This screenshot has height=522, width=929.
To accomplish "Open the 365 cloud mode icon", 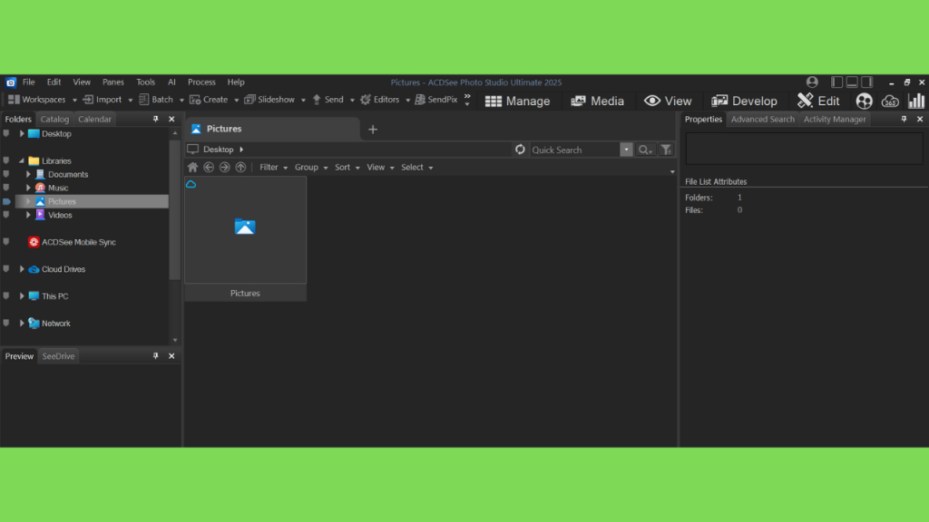I will coord(890,101).
